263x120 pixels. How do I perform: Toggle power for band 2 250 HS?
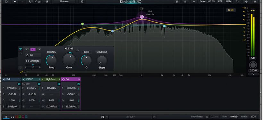point(39,84)
